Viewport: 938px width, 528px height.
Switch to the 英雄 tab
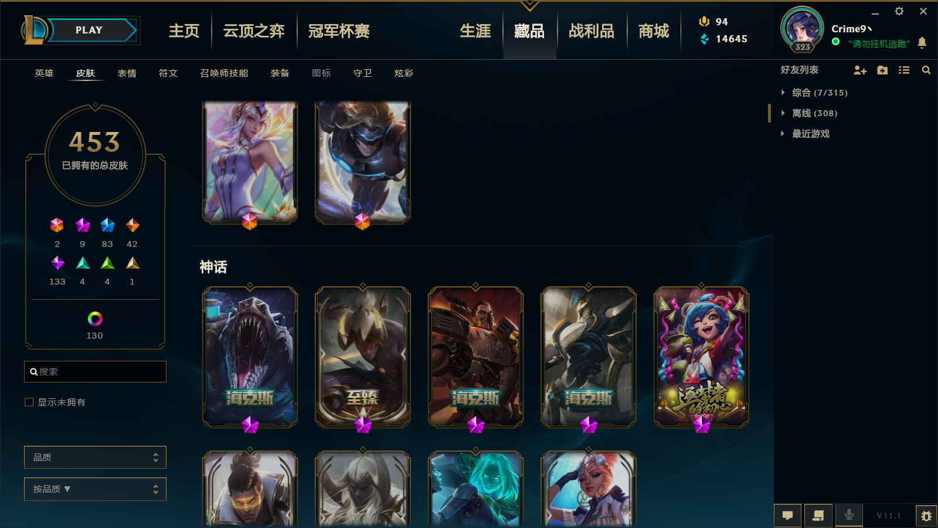[44, 73]
